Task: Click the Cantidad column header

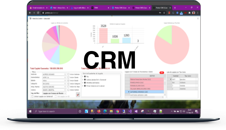Action: [175, 76]
